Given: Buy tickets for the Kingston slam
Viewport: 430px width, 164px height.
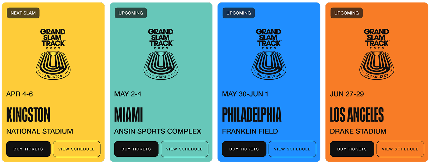Looking at the screenshot, I should [x=28, y=149].
